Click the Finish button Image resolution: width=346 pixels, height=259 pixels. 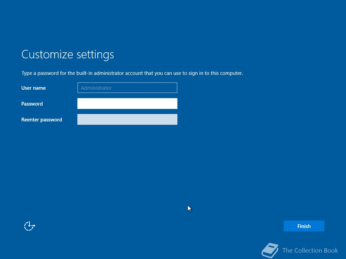(x=304, y=226)
